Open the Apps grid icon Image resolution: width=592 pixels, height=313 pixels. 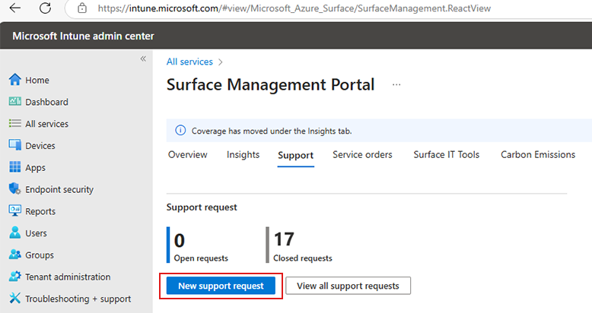point(14,168)
